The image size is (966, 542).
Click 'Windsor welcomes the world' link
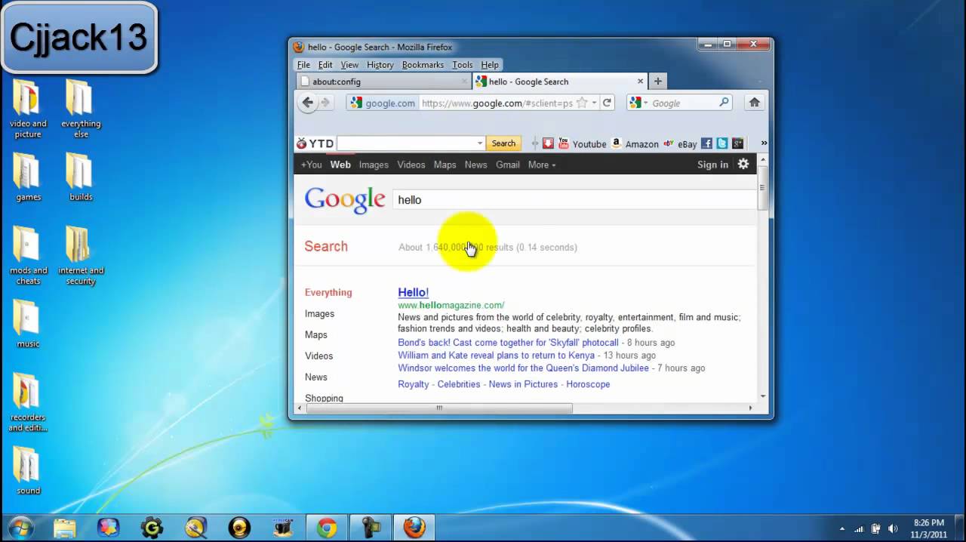tap(523, 368)
